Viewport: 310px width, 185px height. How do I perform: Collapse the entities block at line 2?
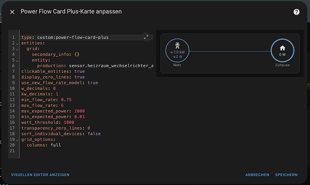18,43
